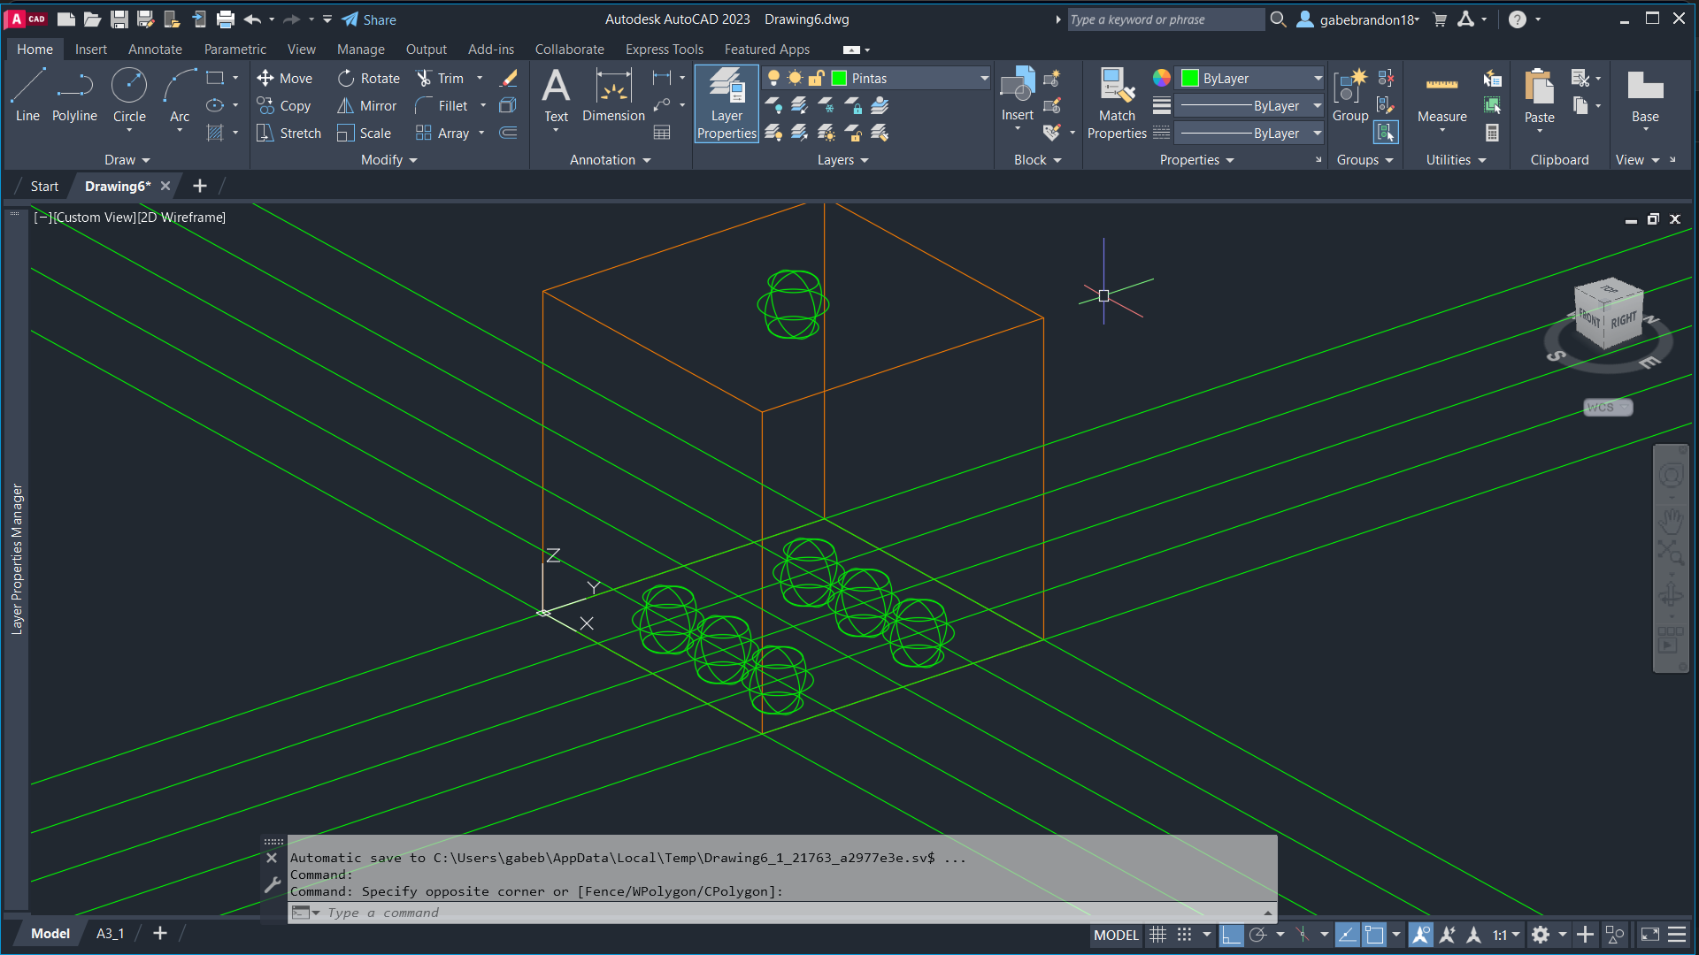Toggle grid display in status bar
1699x955 pixels.
pos(1157,935)
